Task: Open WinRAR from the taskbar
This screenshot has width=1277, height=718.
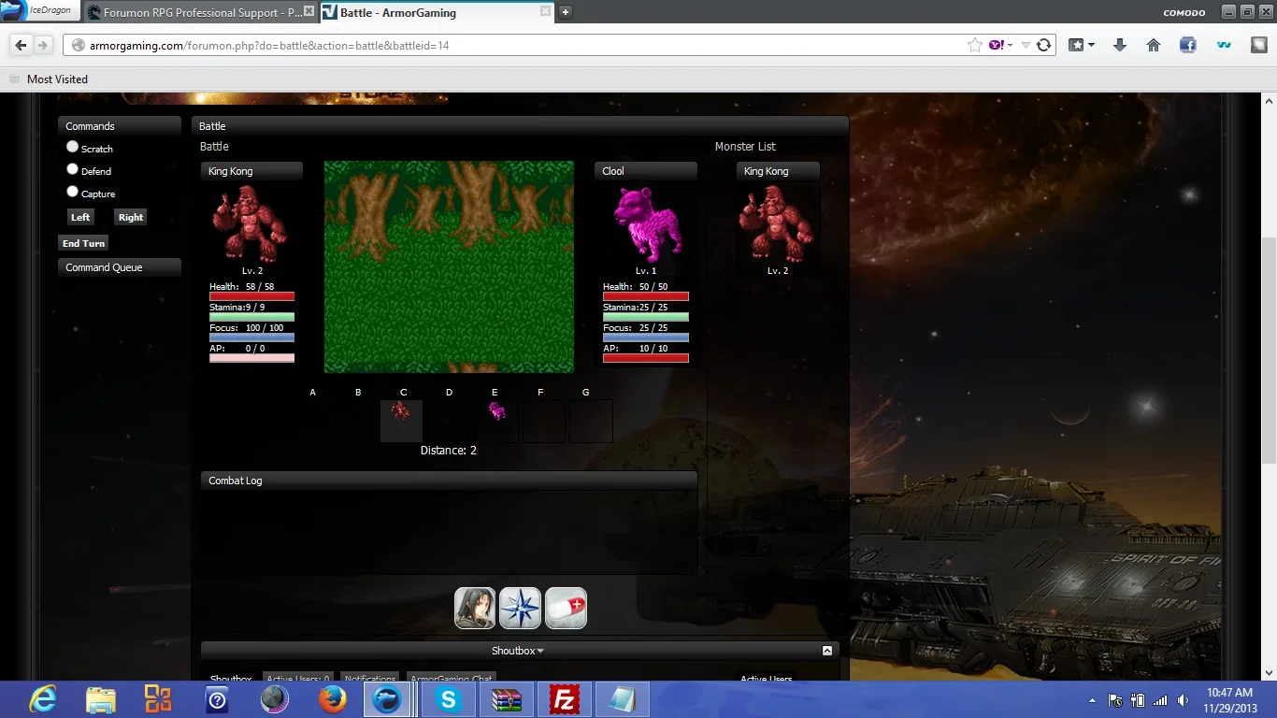Action: [507, 699]
